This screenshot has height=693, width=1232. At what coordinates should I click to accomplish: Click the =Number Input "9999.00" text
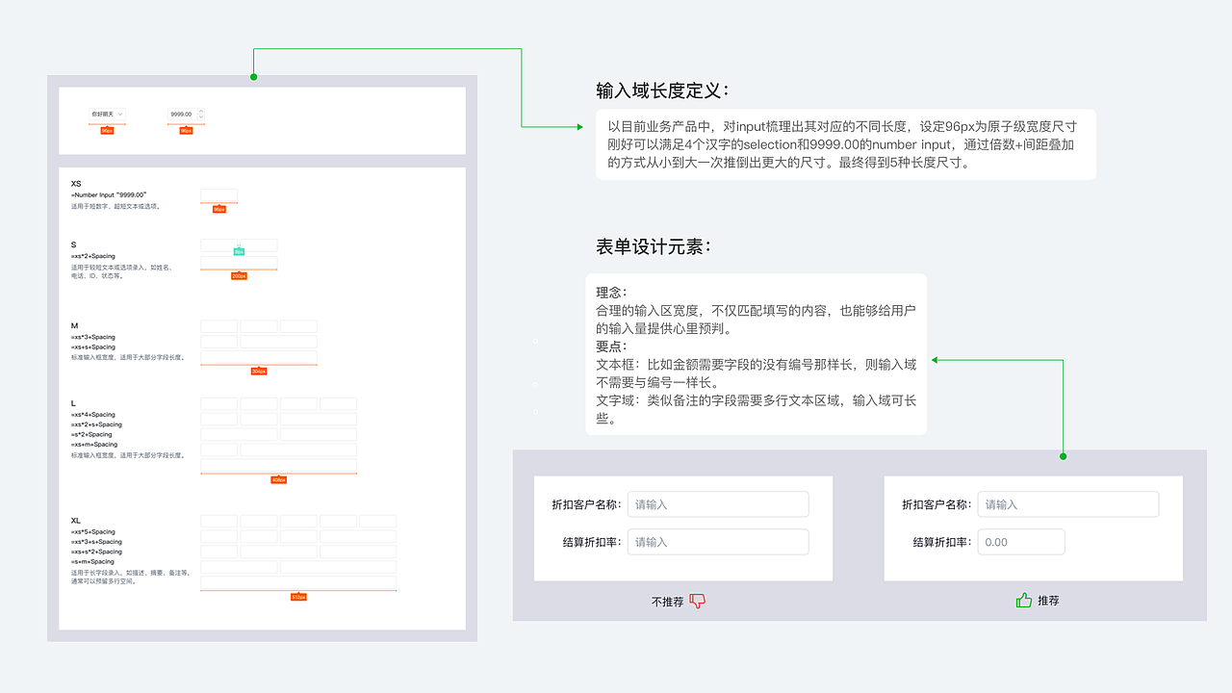pos(109,194)
